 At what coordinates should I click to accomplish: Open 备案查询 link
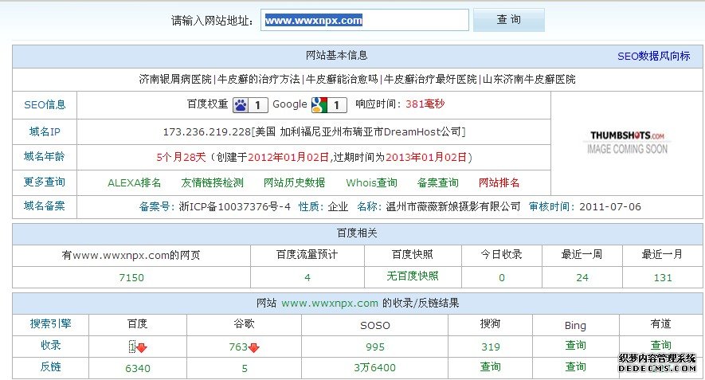[437, 182]
